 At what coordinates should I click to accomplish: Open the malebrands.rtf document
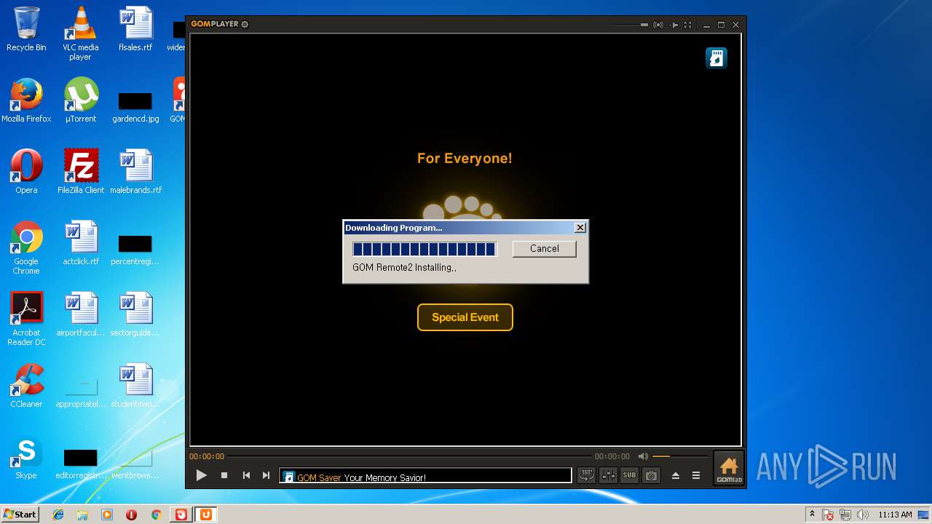[135, 172]
